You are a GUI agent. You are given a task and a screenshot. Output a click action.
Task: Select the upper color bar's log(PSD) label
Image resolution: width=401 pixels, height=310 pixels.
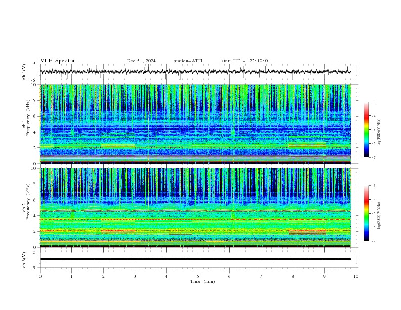coord(379,132)
